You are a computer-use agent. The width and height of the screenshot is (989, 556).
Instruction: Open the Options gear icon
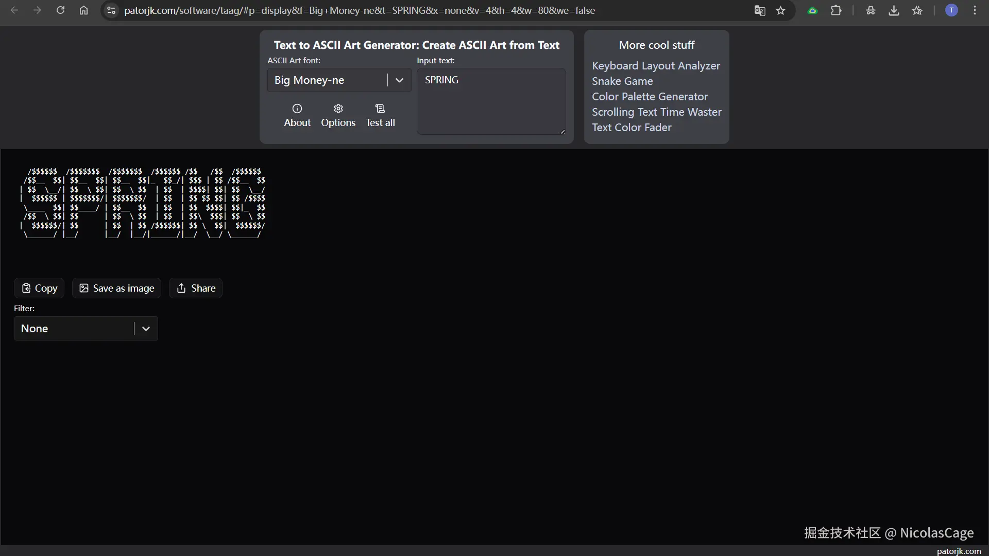click(x=338, y=109)
